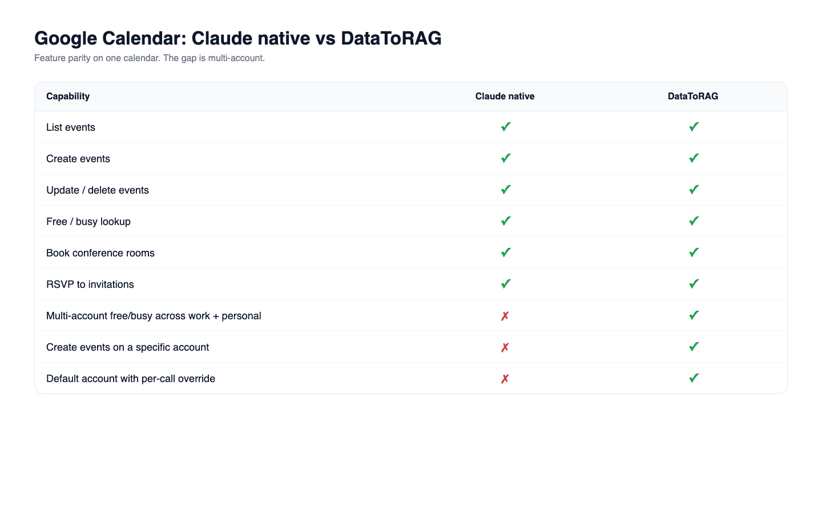Click the Claude native checkmark for List events
822x514 pixels.
tap(505, 127)
